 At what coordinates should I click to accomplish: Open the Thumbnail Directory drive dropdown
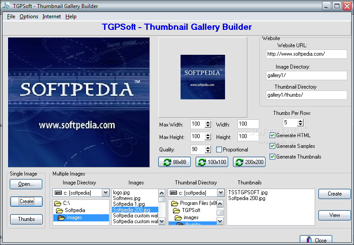[221, 193]
